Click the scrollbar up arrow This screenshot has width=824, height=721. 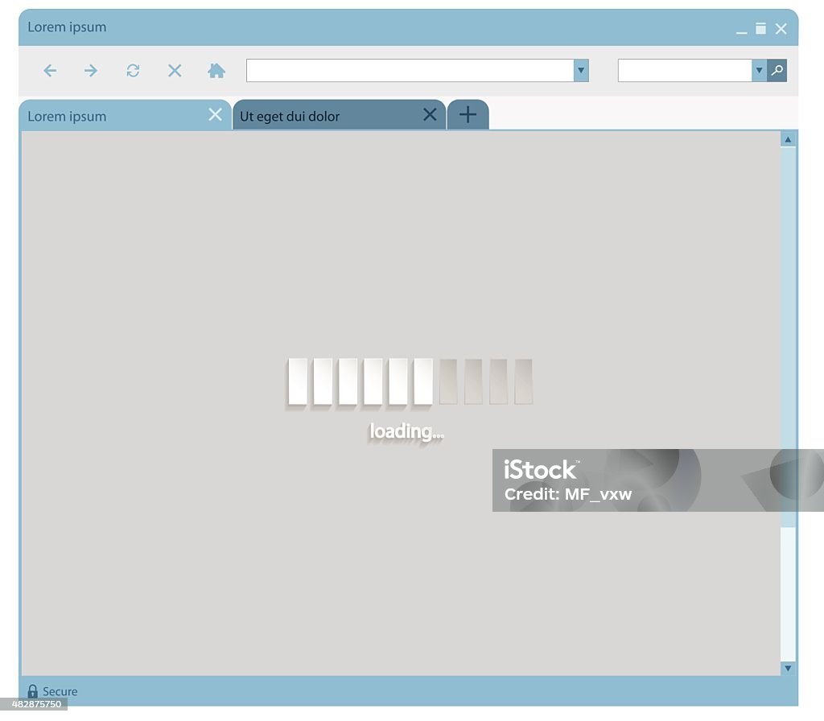(788, 139)
